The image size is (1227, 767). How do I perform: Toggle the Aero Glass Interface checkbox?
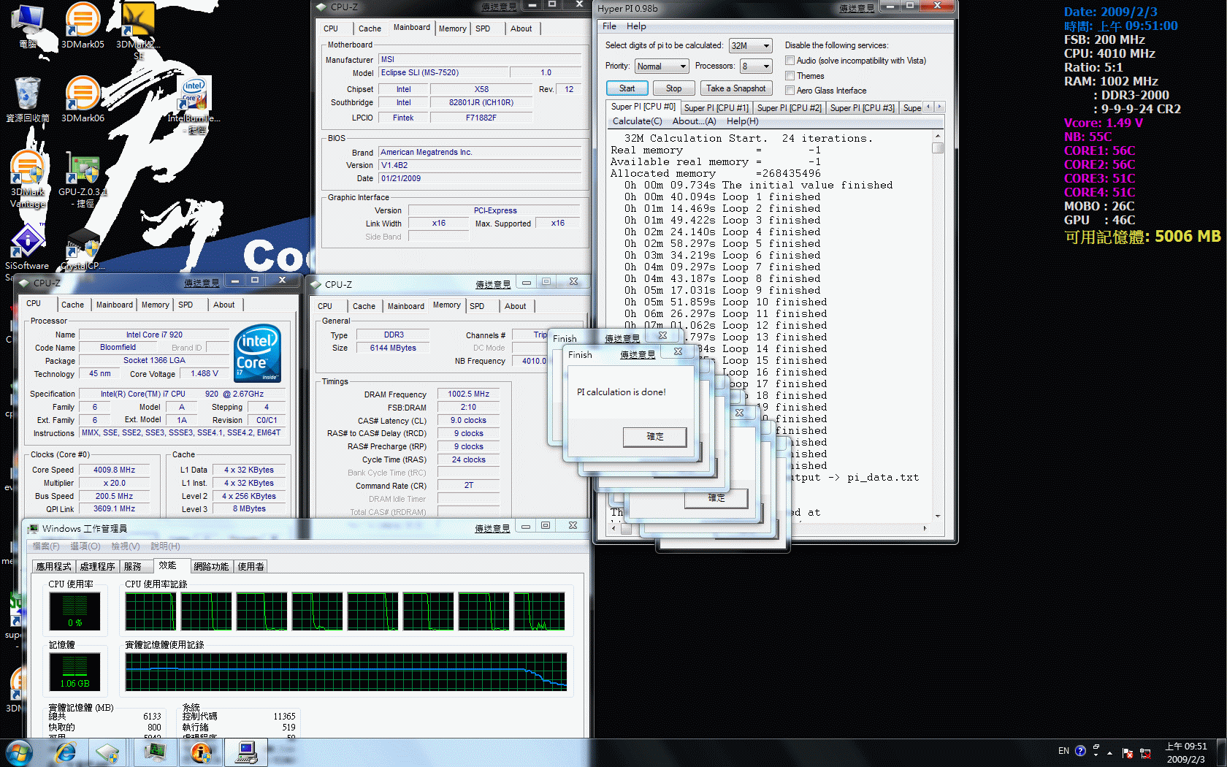coord(790,91)
